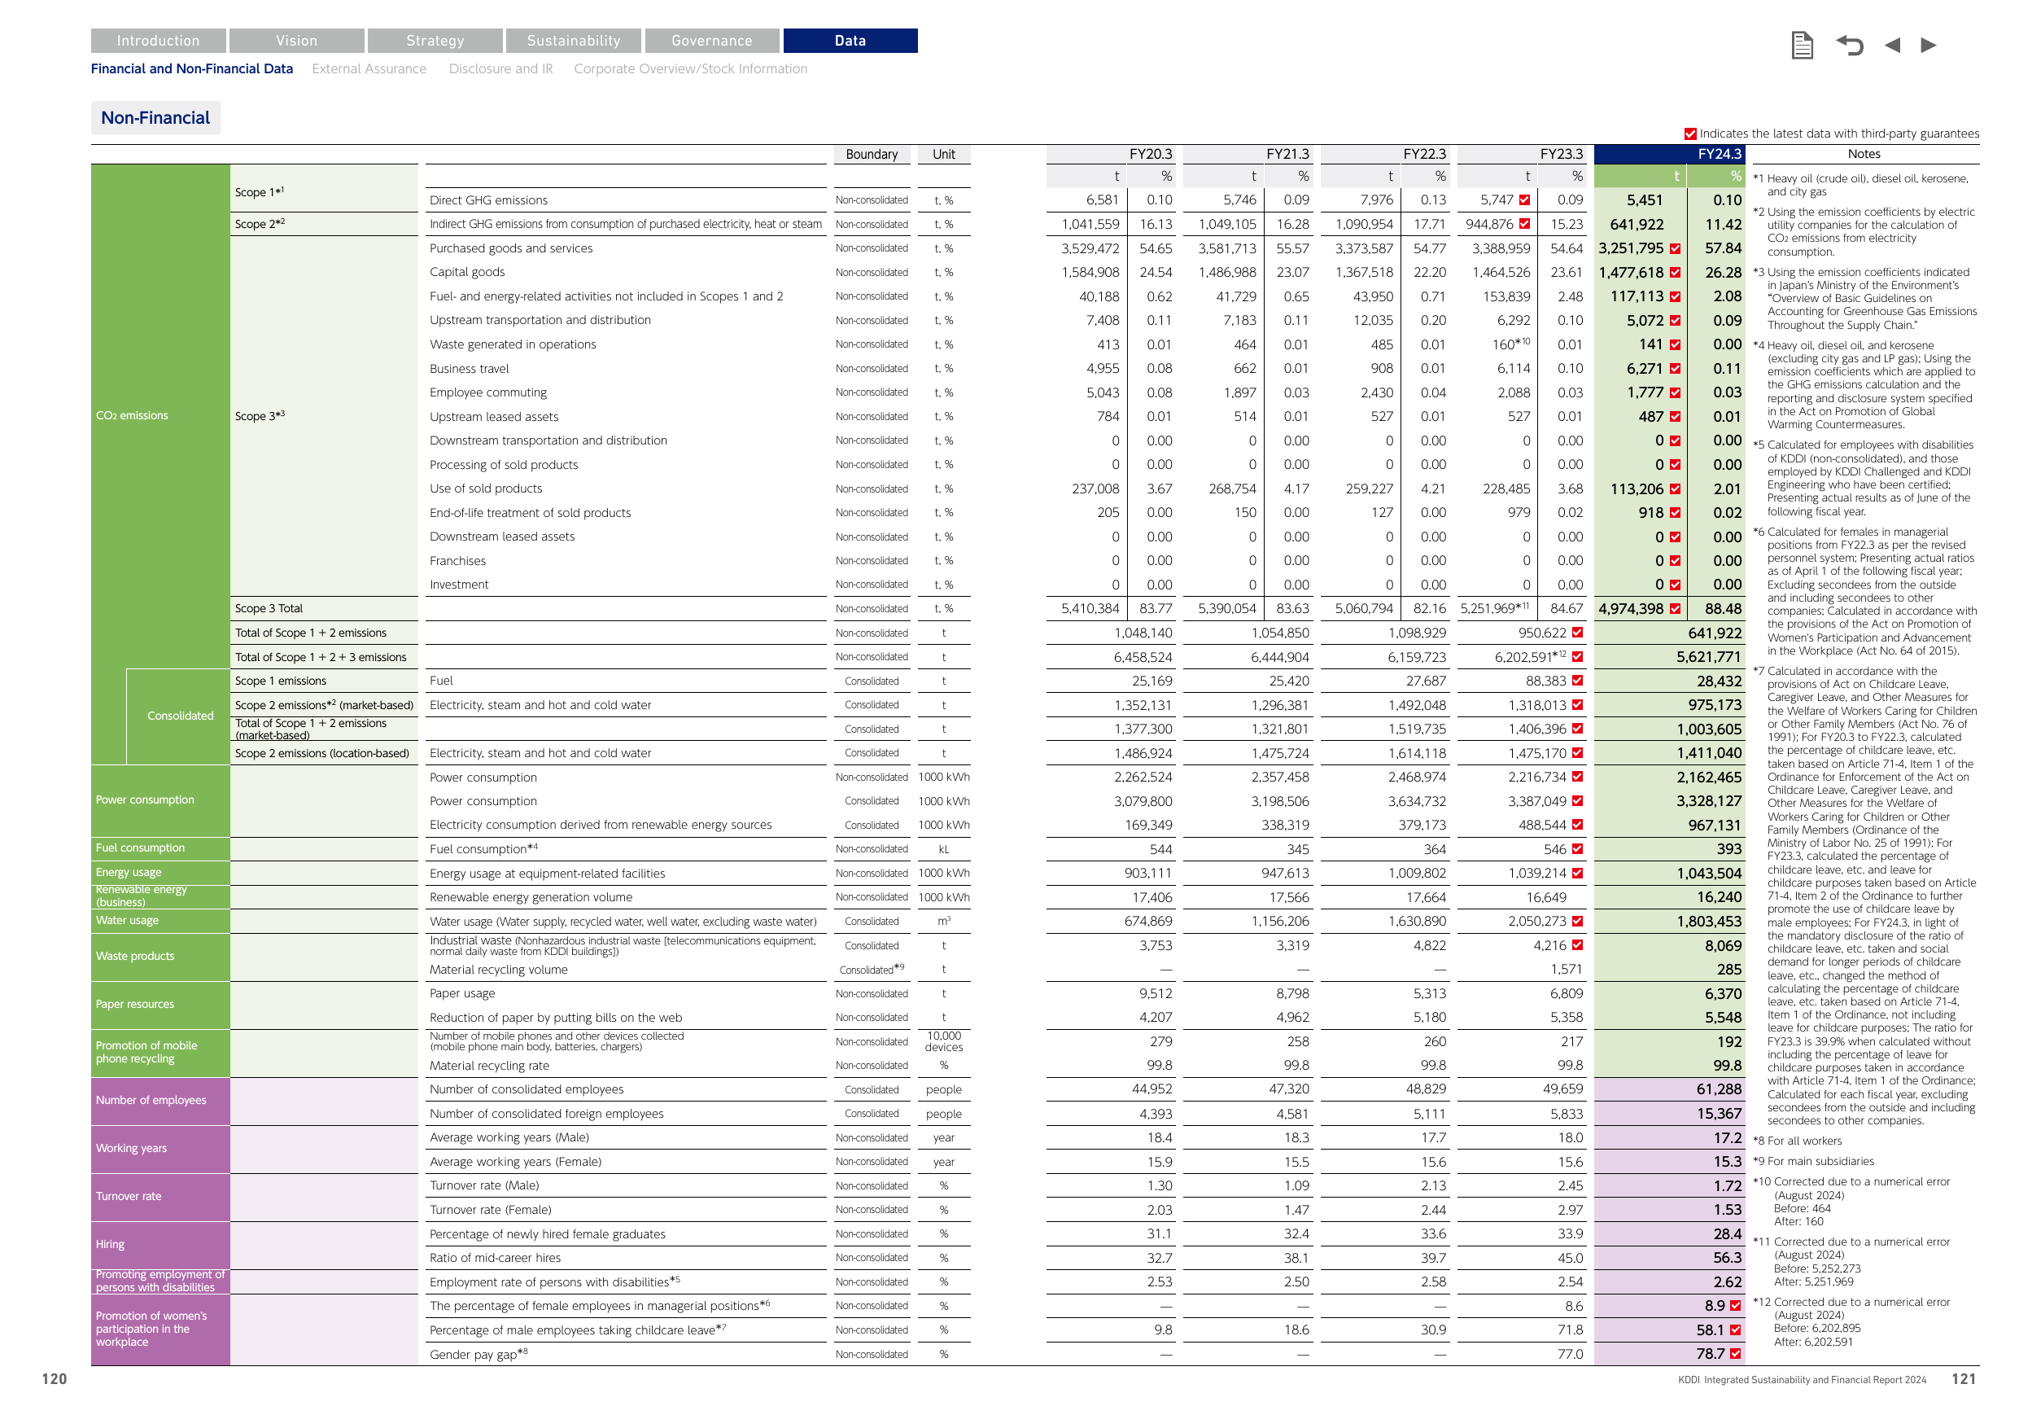Click checkmark beside FY23.3 Scope 1 value 5,747
Image resolution: width=2019 pixels, height=1428 pixels.
click(x=1525, y=200)
